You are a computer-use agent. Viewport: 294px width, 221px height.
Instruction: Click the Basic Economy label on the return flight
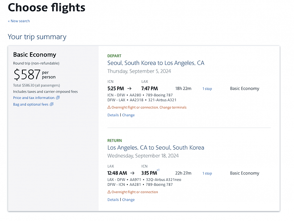(x=244, y=173)
